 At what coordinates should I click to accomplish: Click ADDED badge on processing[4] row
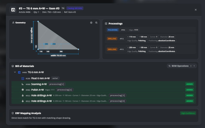tap(190, 101)
